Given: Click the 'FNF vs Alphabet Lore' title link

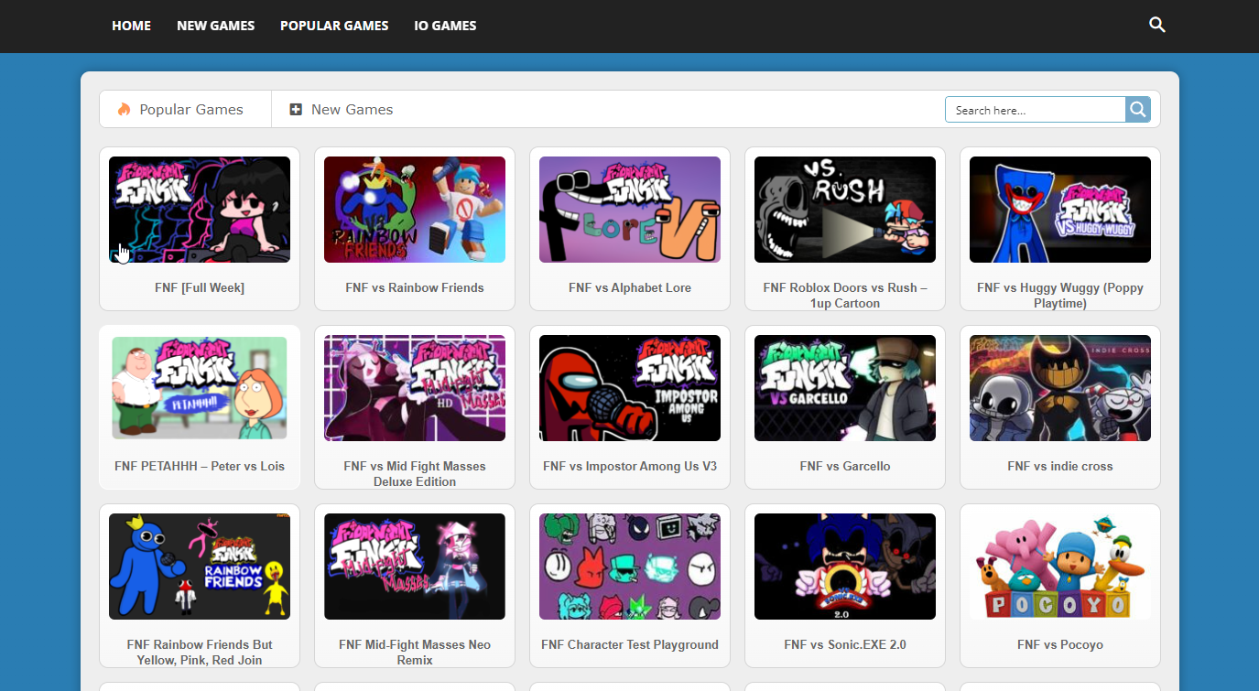Looking at the screenshot, I should tap(630, 287).
